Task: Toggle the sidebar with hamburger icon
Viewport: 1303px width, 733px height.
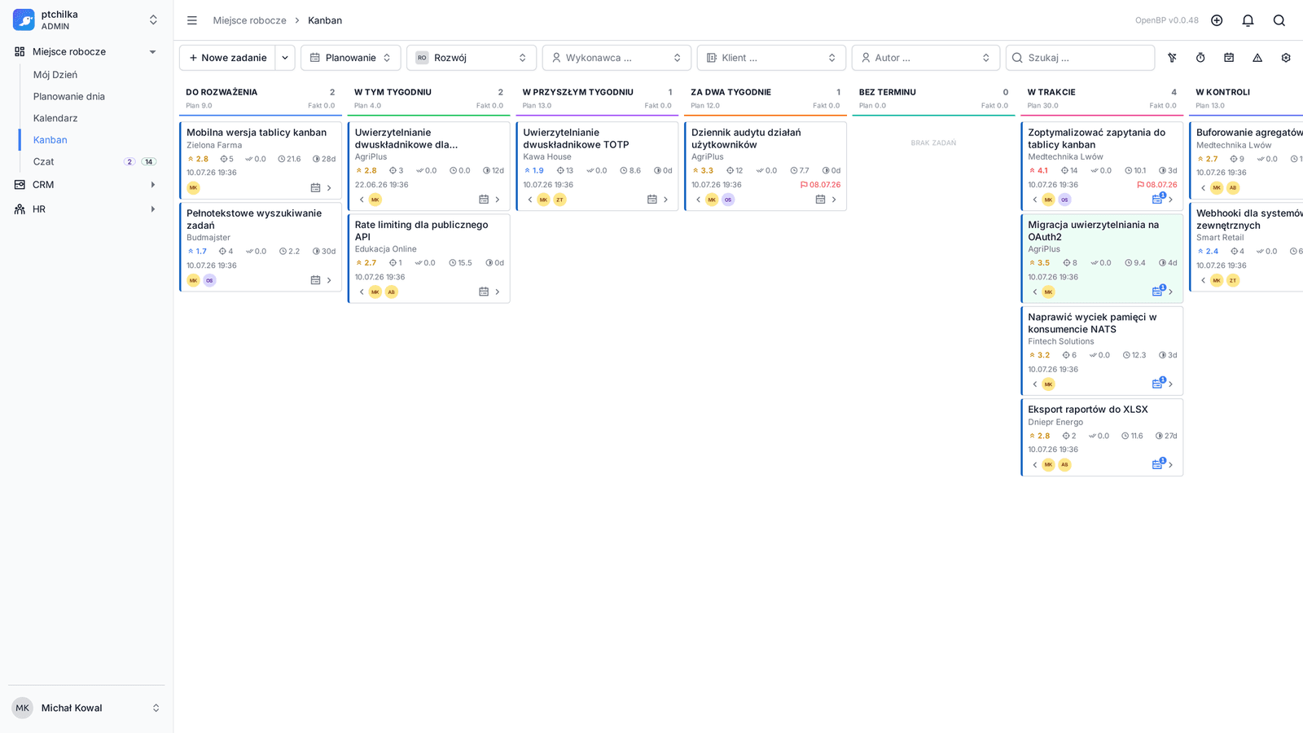Action: (192, 20)
